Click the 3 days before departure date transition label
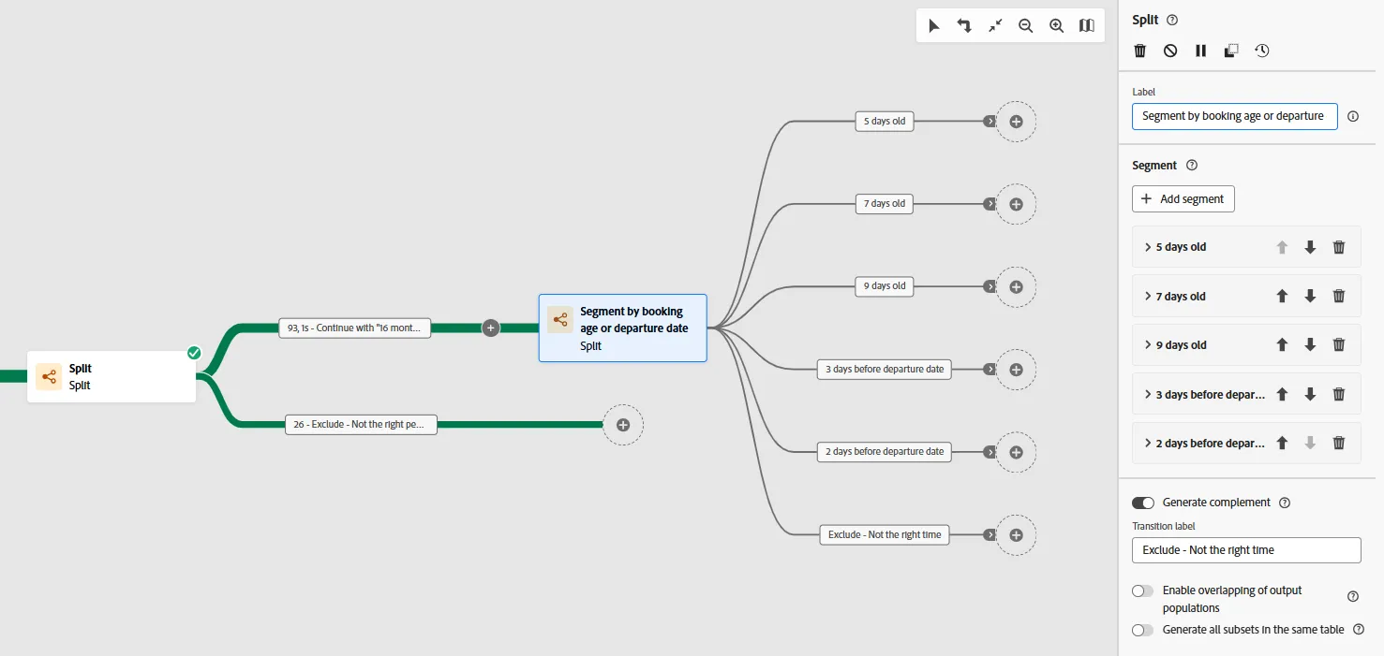Image resolution: width=1384 pixels, height=656 pixels. [x=885, y=369]
